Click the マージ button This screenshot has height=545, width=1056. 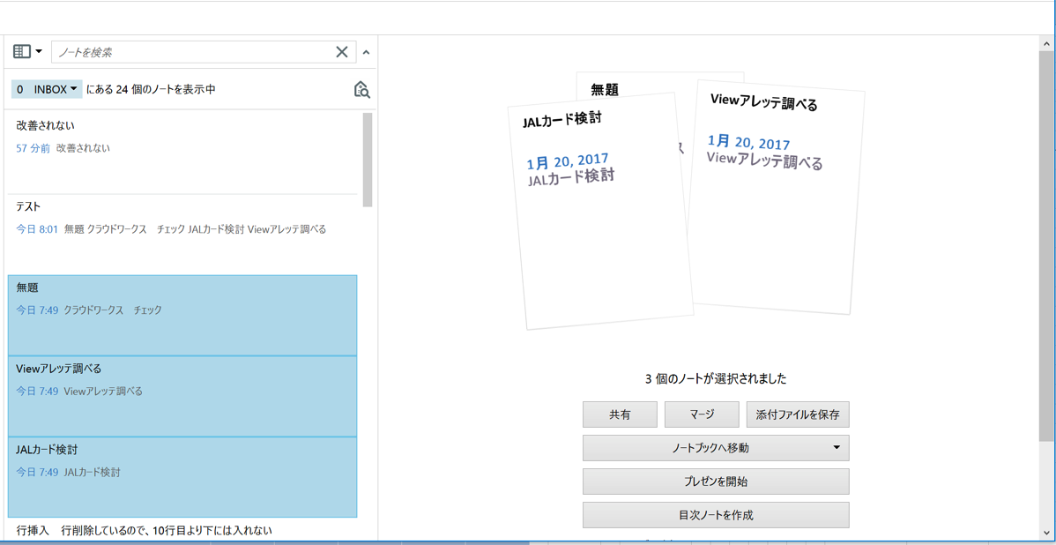pyautogui.click(x=701, y=414)
